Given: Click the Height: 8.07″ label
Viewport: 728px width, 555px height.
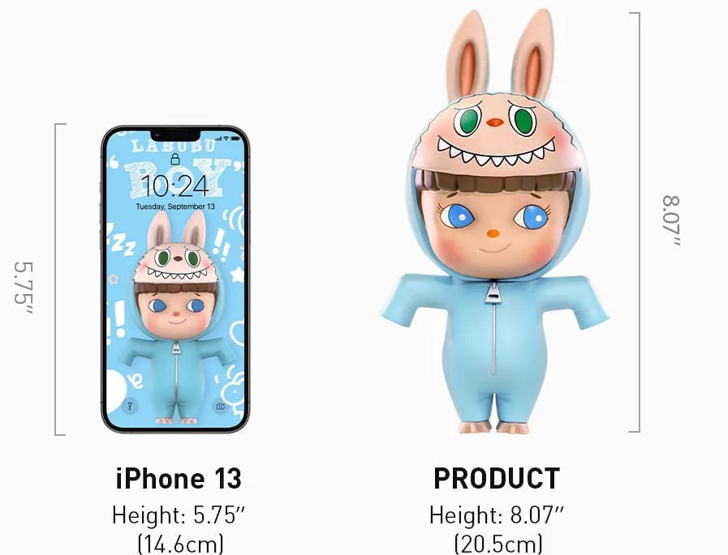Looking at the screenshot, I should [497, 514].
